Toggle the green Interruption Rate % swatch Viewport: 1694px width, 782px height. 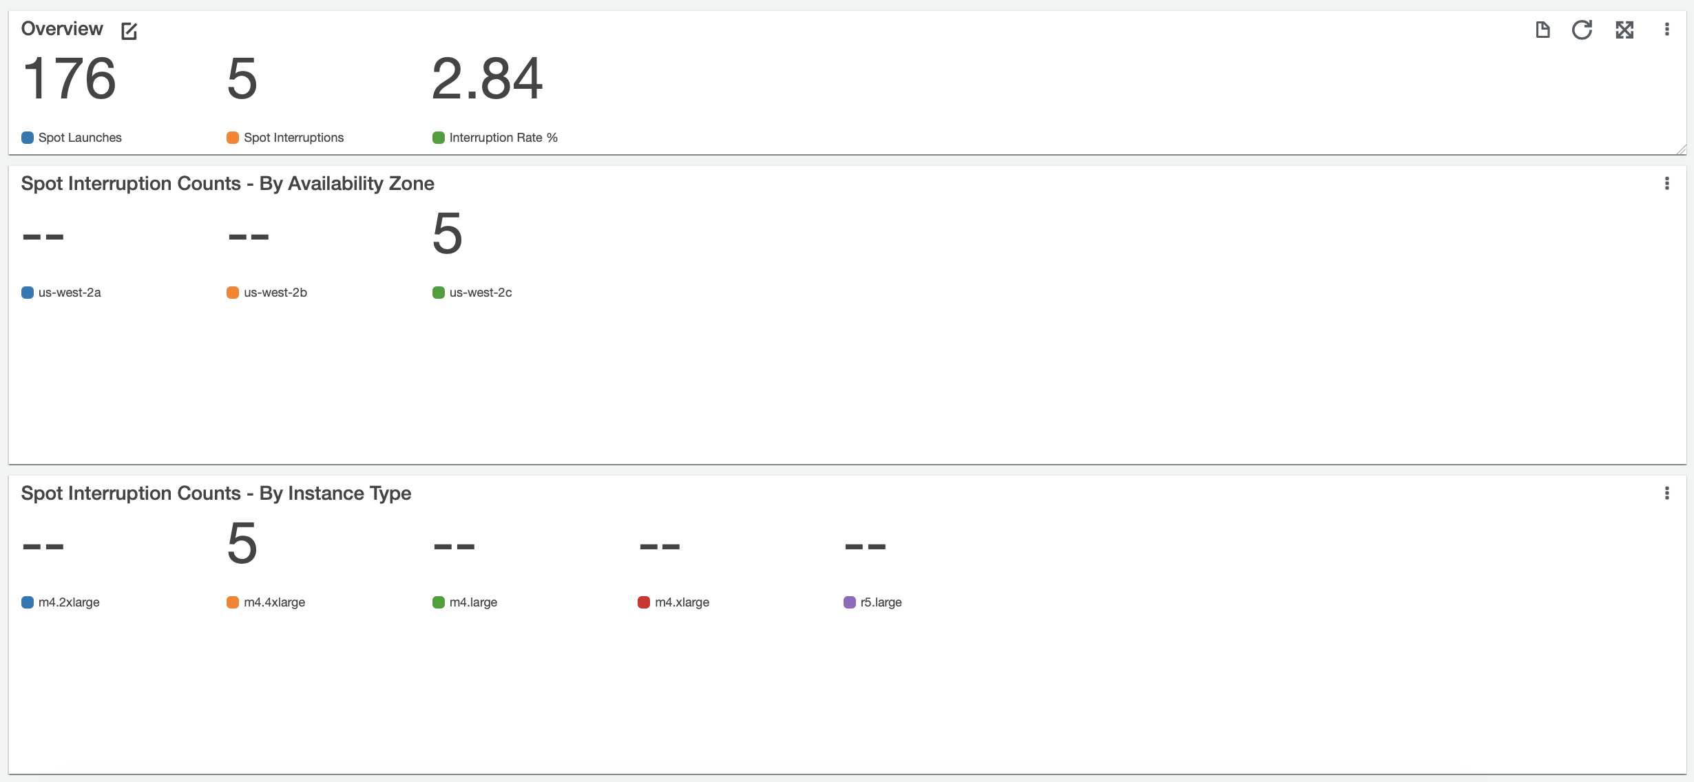coord(438,138)
